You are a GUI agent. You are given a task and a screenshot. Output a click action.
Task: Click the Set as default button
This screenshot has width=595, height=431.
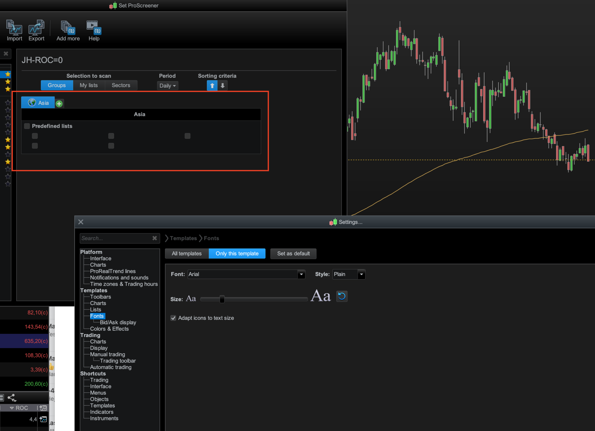tap(293, 254)
